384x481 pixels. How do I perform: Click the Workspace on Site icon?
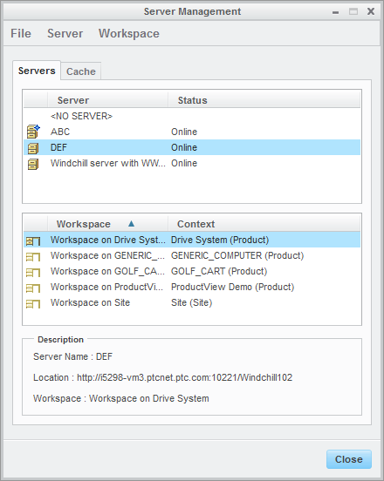pyautogui.click(x=33, y=303)
